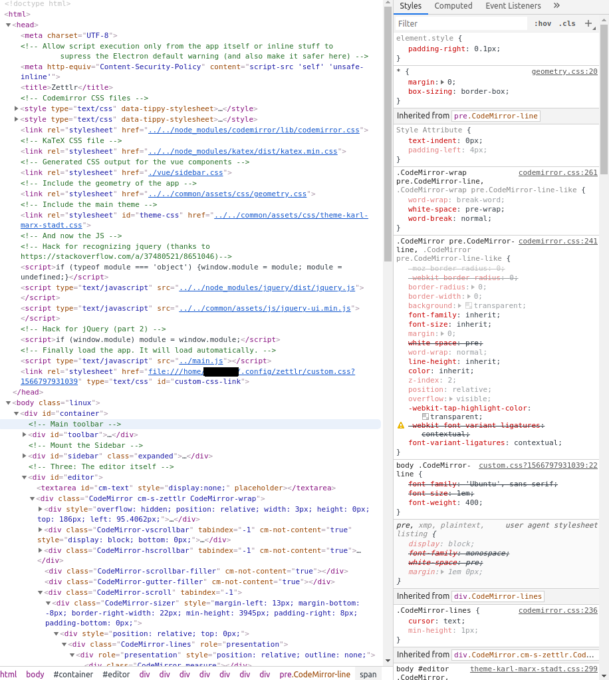Expand the div id toolbar node
Viewport: 609px width, 680px height.
pyautogui.click(x=25, y=434)
